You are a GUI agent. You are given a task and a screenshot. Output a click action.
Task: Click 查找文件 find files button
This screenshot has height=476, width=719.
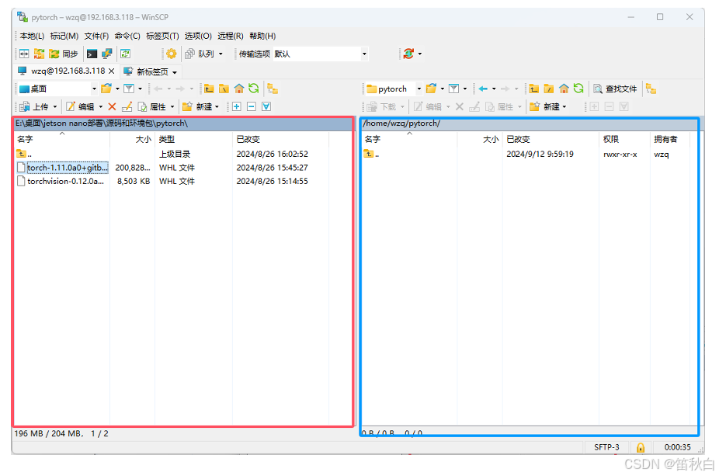coord(615,89)
